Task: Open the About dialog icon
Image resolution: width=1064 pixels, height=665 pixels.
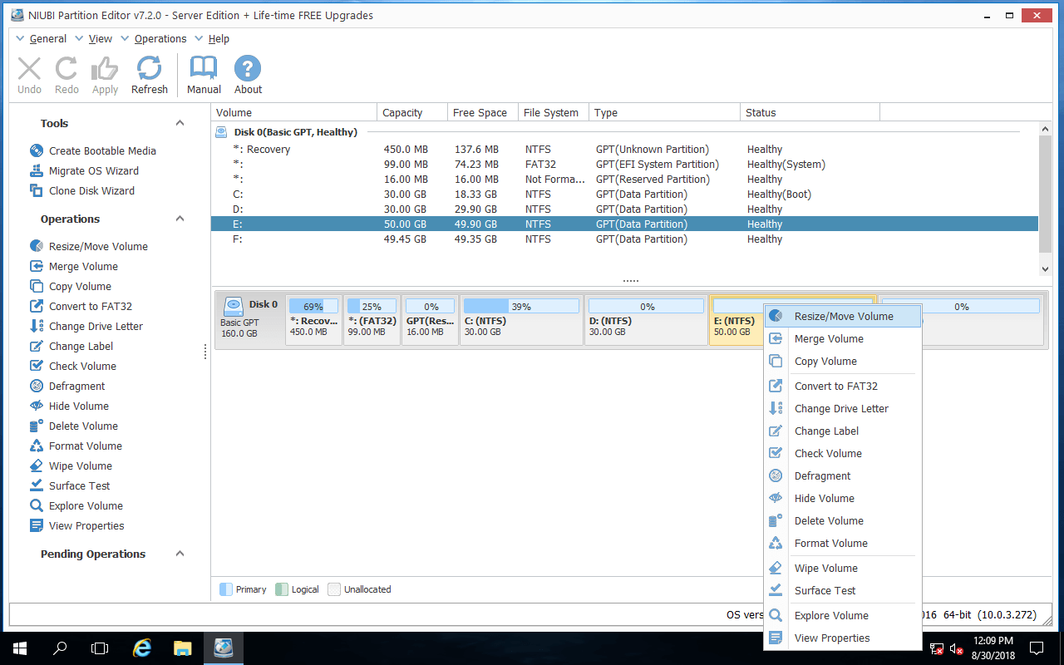Action: [248, 68]
